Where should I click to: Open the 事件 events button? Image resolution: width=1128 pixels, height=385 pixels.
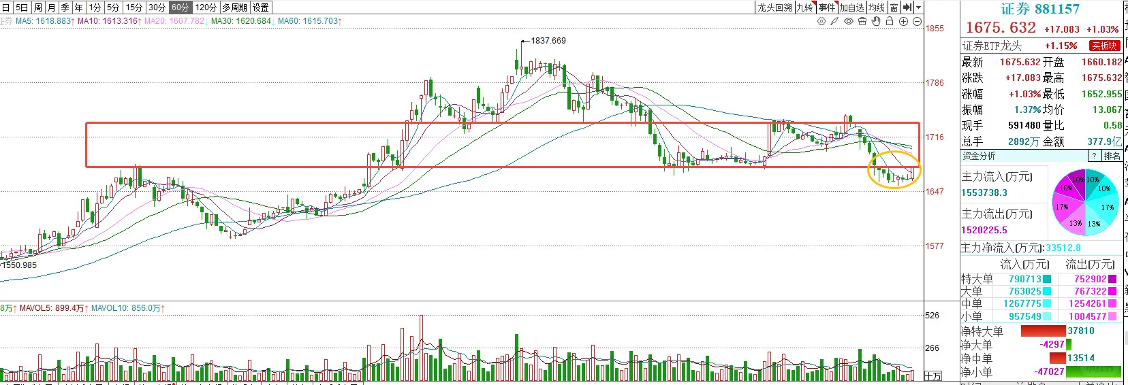(827, 7)
